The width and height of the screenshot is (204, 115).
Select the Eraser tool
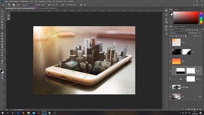[2, 39]
